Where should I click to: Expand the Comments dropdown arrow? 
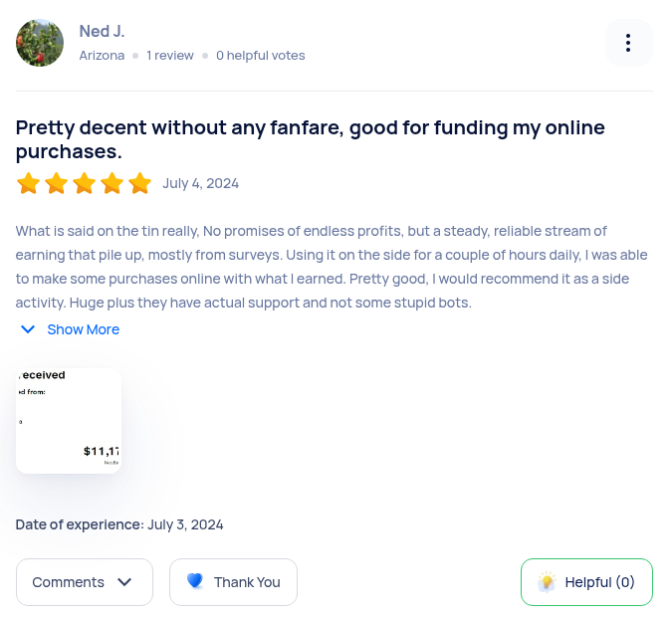(x=124, y=582)
